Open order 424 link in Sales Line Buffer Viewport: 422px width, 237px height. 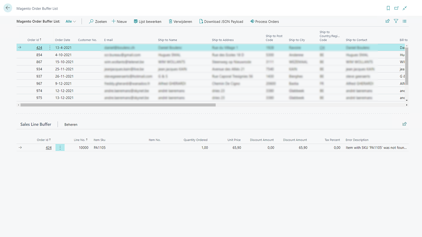tap(48, 147)
